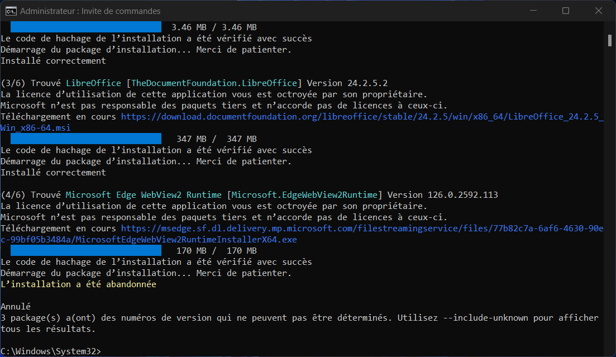Click '347 MB / 347 MB' size text
The height and width of the screenshot is (357, 616).
217,139
